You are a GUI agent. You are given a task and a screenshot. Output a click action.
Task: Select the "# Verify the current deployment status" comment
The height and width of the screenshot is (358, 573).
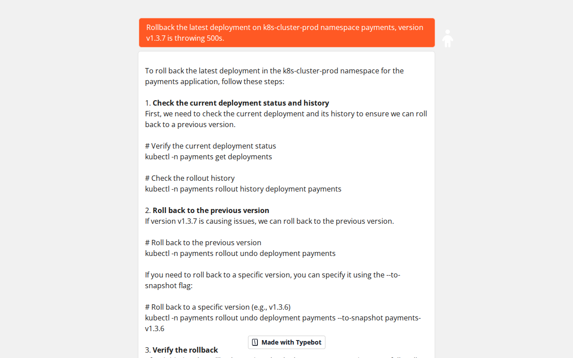coord(210,145)
